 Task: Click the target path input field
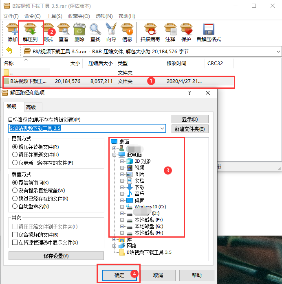(87, 129)
